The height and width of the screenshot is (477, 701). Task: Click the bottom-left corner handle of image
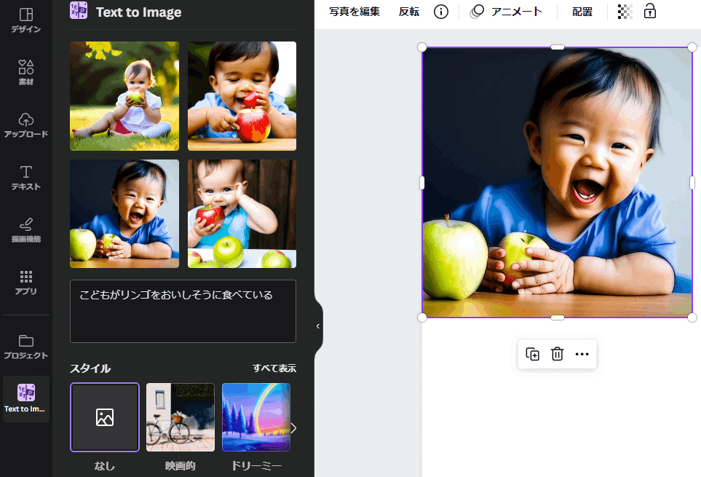coord(422,318)
